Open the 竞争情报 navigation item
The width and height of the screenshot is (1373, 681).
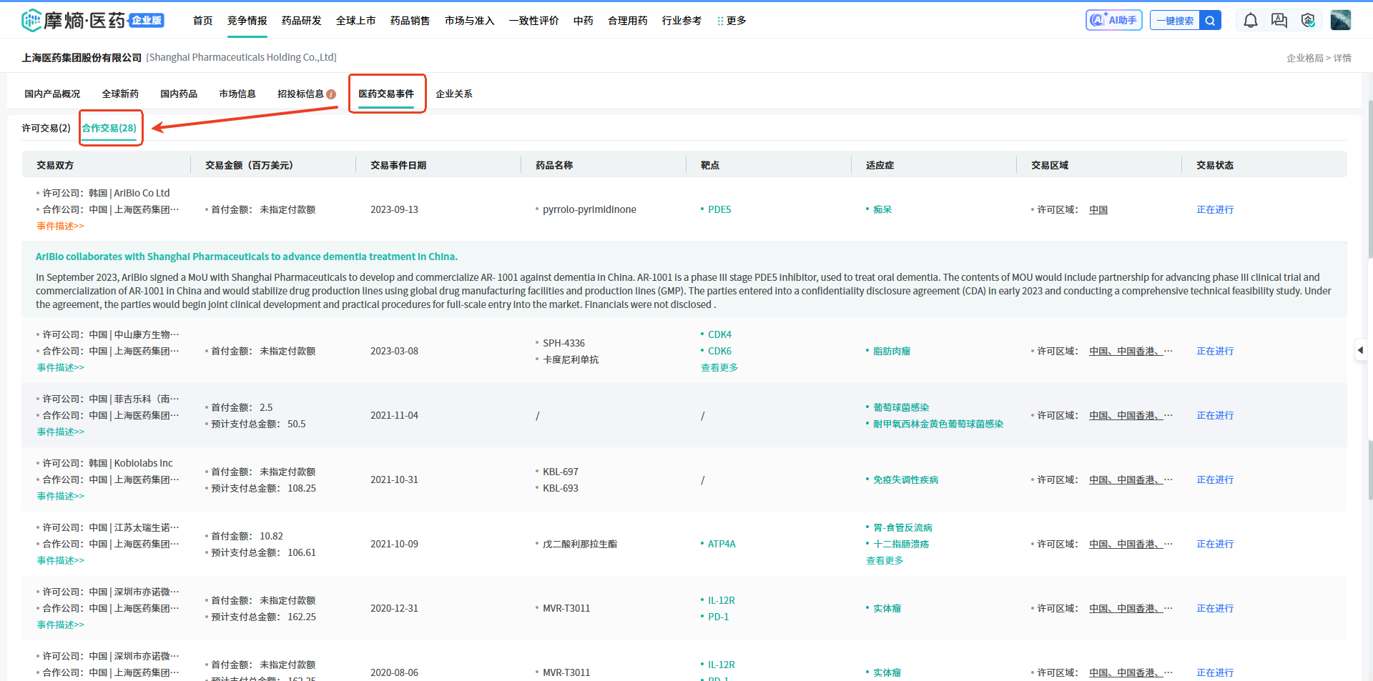point(247,21)
